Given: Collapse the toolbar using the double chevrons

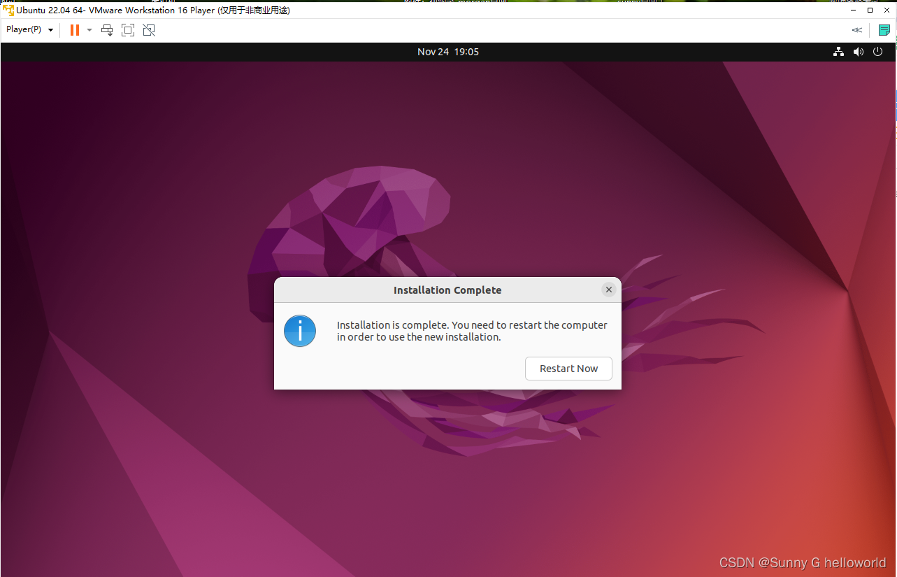Looking at the screenshot, I should [x=856, y=30].
